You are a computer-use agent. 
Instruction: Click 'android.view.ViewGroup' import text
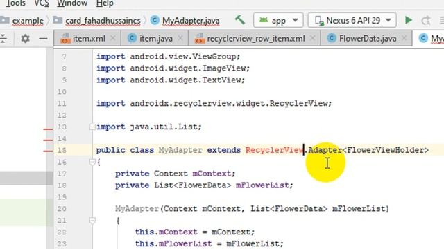tap(183, 57)
